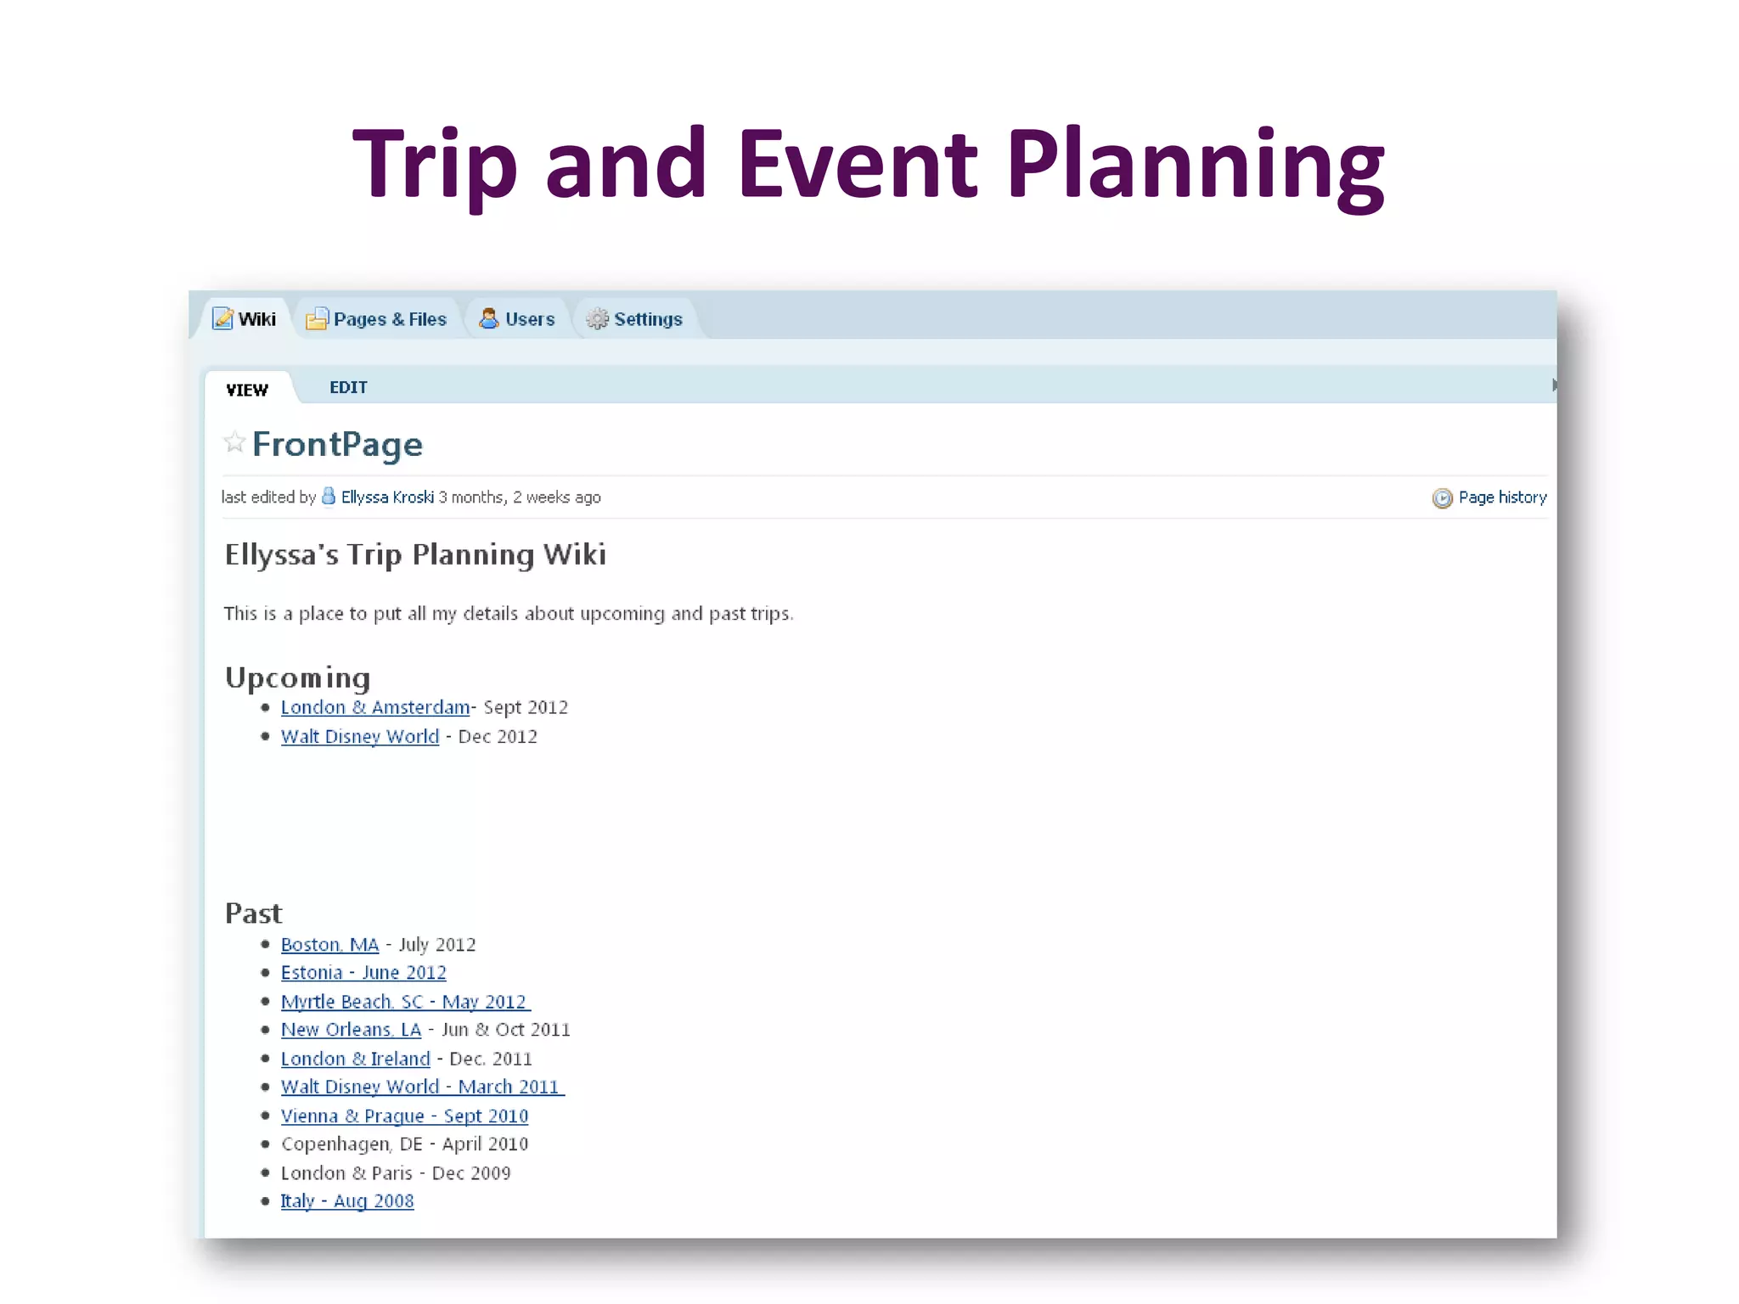Visit the Vienna & Prague - Sept 2010 page
The width and height of the screenshot is (1739, 1304).
(404, 1116)
